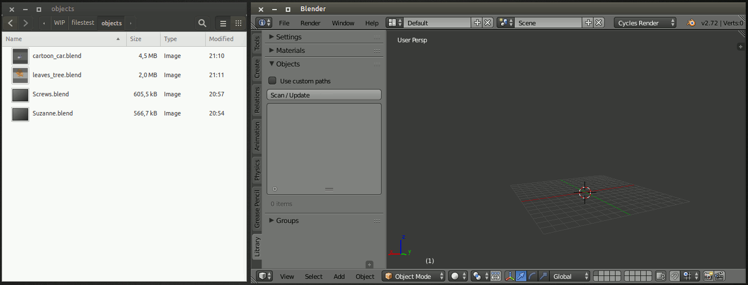Switch file manager to grid view

click(x=238, y=23)
